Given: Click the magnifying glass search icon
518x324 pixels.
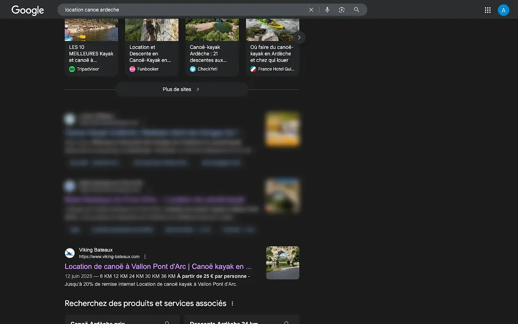Looking at the screenshot, I should (x=356, y=10).
